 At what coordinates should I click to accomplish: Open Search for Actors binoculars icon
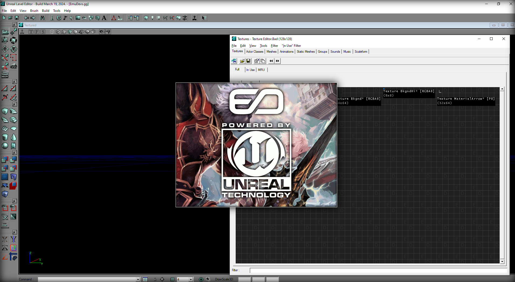pos(43,18)
